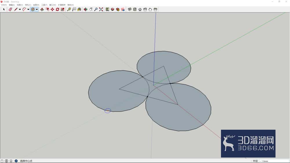
Task: Click the Zoom Extents icon
Action: tap(101, 9)
